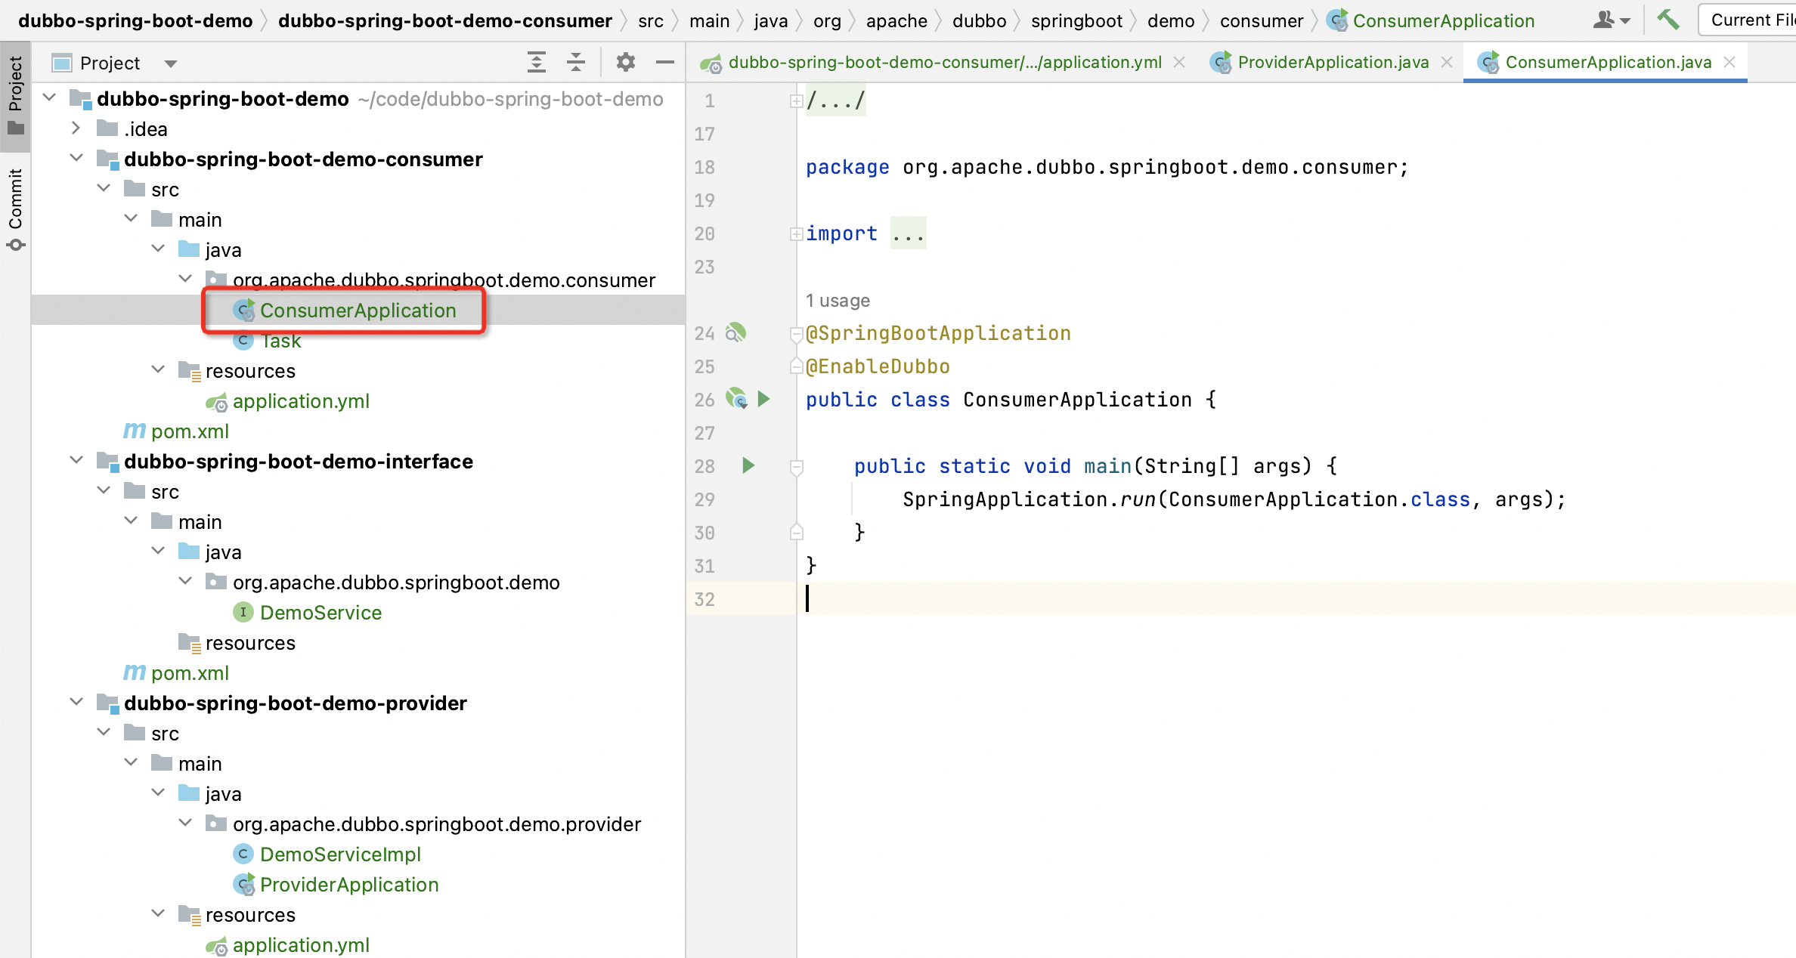Switch to ProviderApplication.java tab
The width and height of the screenshot is (1796, 958).
pos(1332,63)
